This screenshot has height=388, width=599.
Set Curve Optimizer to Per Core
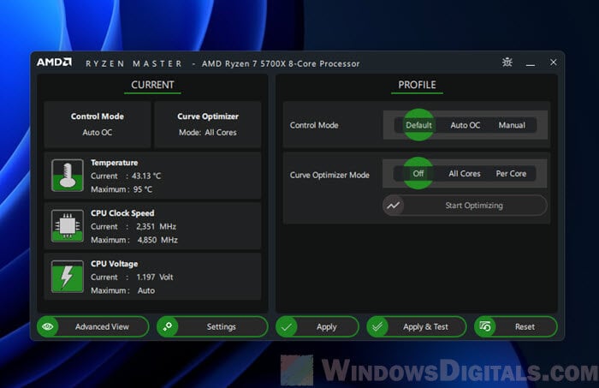(x=511, y=174)
